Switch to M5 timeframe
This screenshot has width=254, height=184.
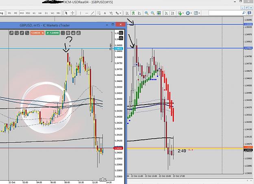[x=15, y=13]
